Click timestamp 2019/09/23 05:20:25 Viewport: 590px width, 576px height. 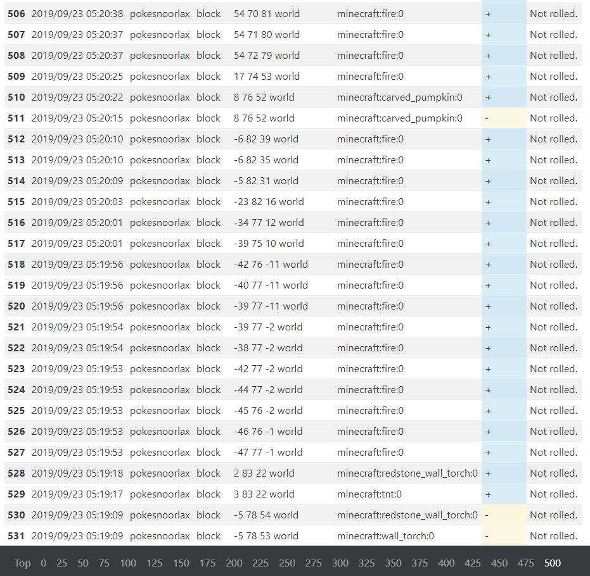pyautogui.click(x=77, y=77)
